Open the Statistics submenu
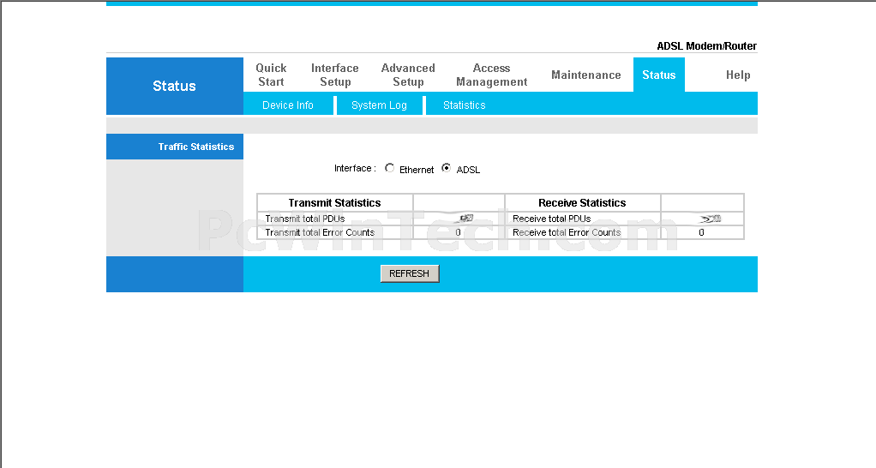 point(465,105)
